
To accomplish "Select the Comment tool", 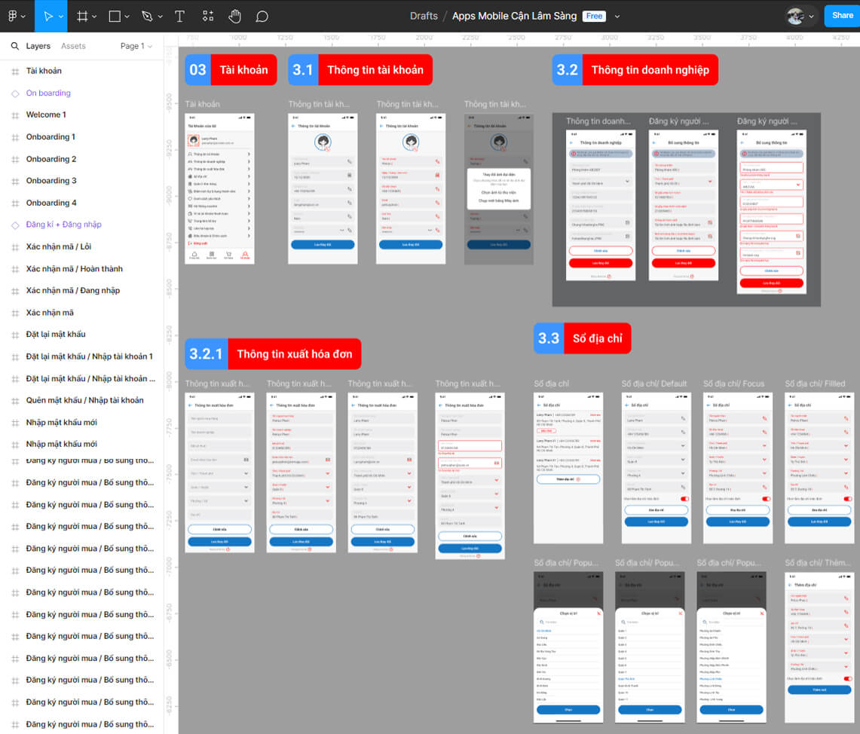I will pos(262,16).
